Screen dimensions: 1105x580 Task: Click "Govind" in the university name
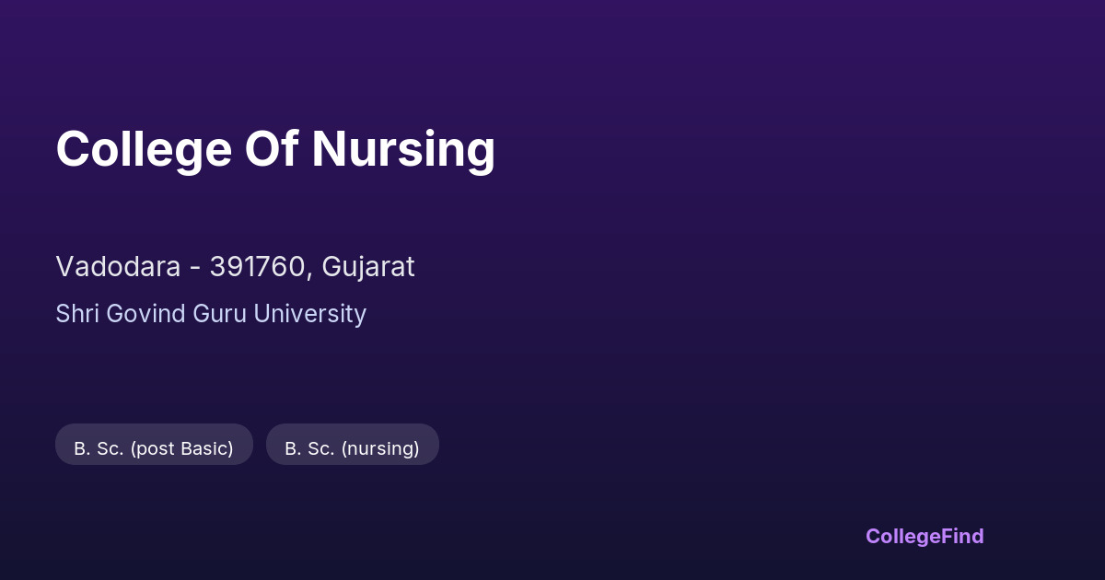click(147, 314)
